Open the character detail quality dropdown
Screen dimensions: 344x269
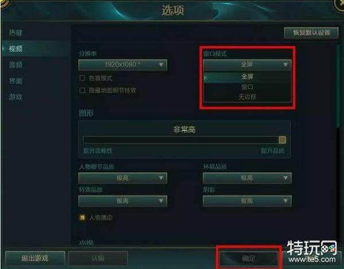click(x=123, y=178)
